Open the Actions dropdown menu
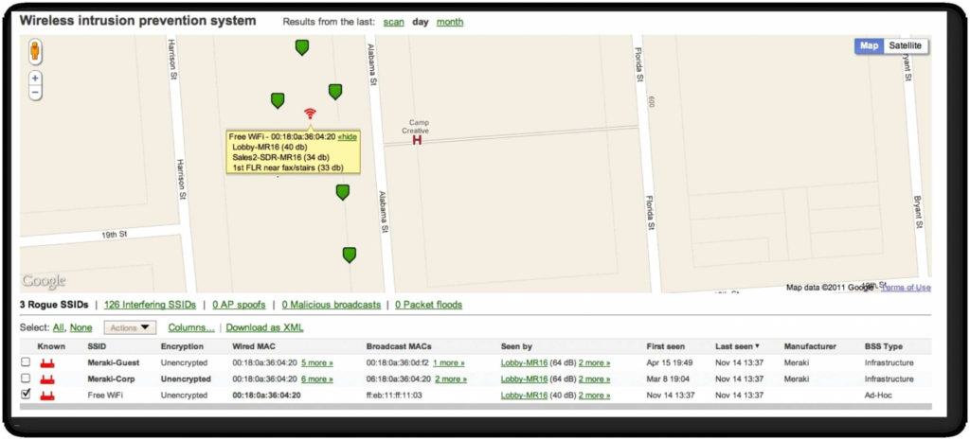Viewport: 970px width, 440px height. point(130,327)
